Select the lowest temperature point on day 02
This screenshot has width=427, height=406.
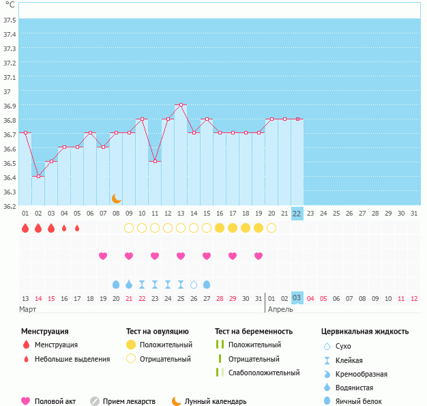click(x=38, y=176)
